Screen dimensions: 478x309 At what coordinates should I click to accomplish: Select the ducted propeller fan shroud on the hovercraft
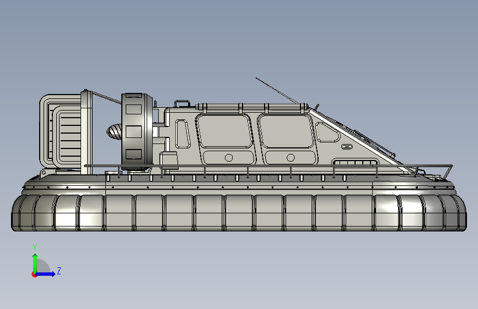click(137, 131)
